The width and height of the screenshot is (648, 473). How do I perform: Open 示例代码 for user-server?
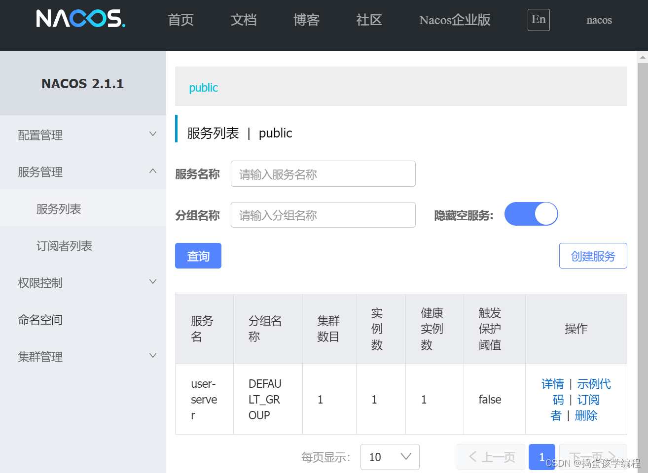[x=594, y=384]
